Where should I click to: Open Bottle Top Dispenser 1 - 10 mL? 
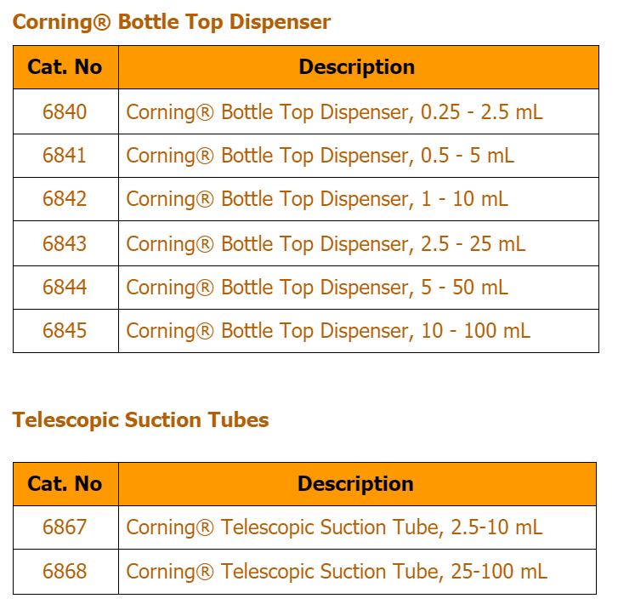coord(317,199)
